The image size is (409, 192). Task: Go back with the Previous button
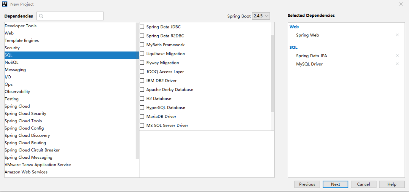click(307, 184)
